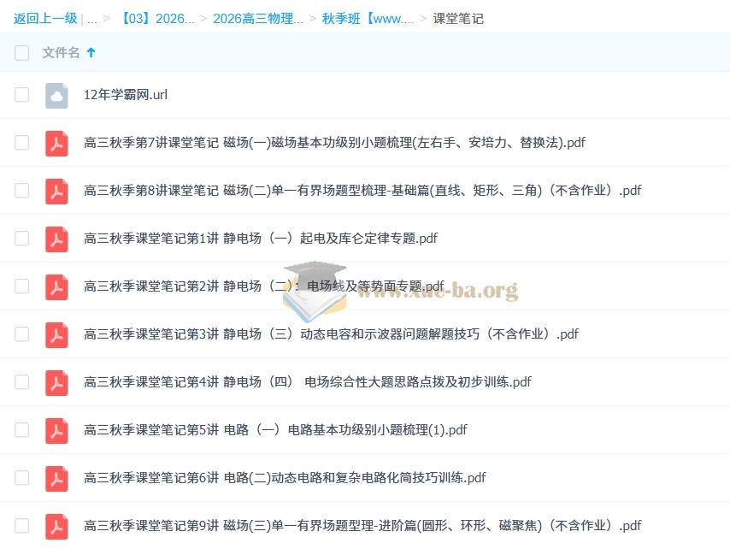Expand the collapsed breadcrumb ellipsis
Image resolution: width=730 pixels, height=549 pixels.
(x=91, y=18)
